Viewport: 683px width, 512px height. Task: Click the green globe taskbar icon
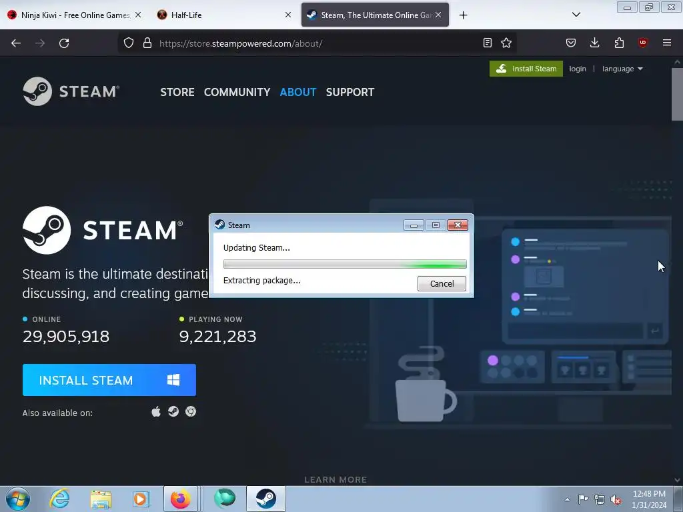point(225,499)
